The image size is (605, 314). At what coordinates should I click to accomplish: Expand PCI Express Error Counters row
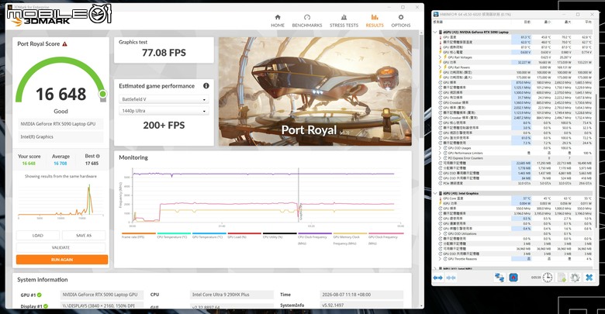point(440,157)
